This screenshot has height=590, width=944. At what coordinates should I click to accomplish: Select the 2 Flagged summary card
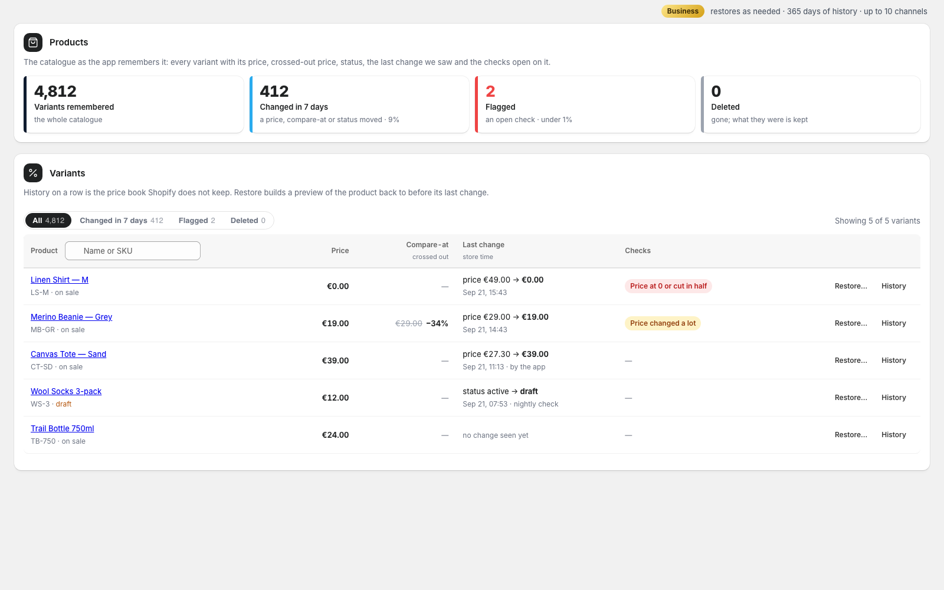coord(585,104)
